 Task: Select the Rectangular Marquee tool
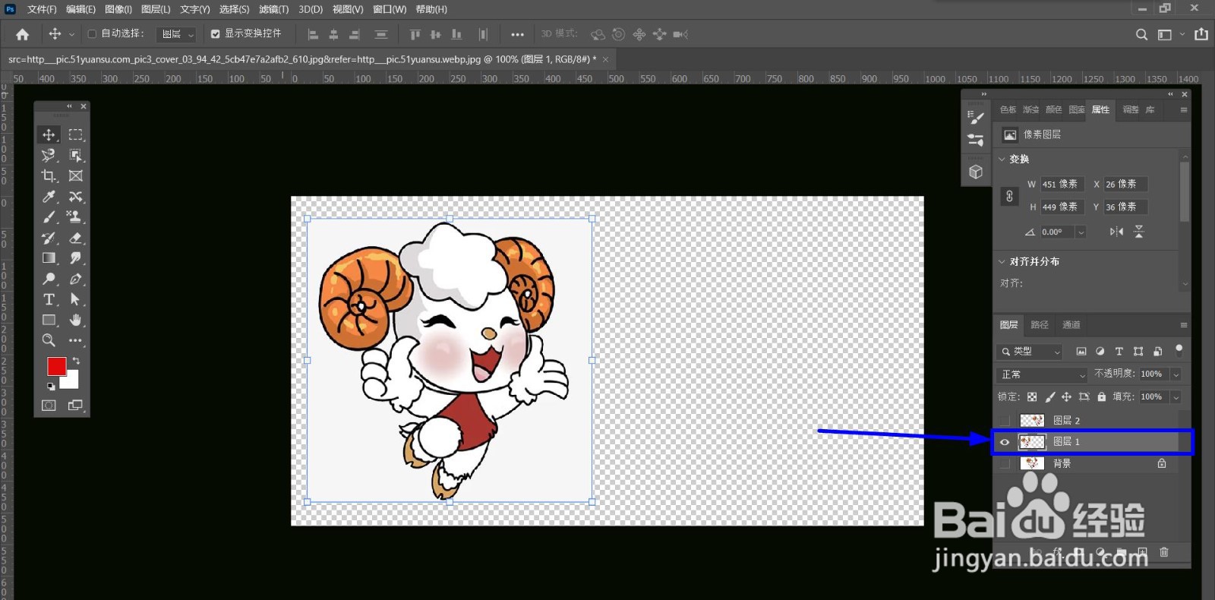[x=76, y=134]
